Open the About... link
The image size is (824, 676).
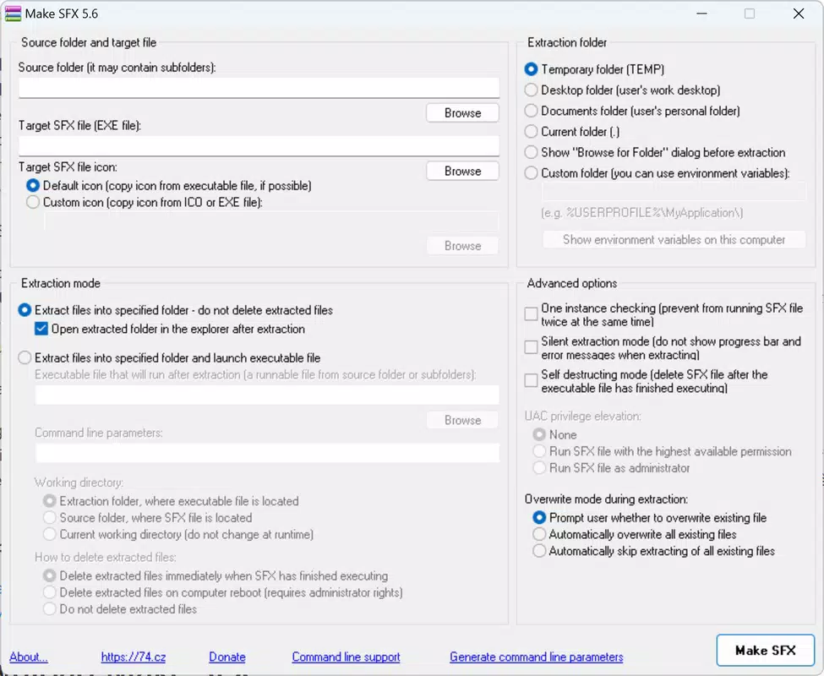29,657
